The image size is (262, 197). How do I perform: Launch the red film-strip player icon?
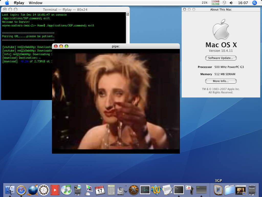pos(55,190)
